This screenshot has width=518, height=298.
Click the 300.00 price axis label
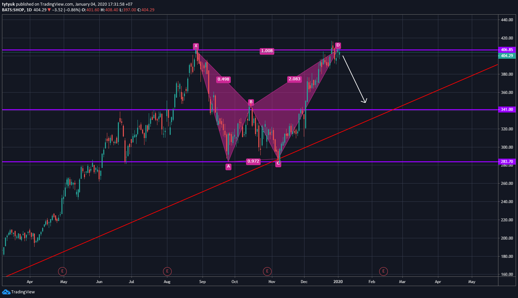[x=507, y=147]
